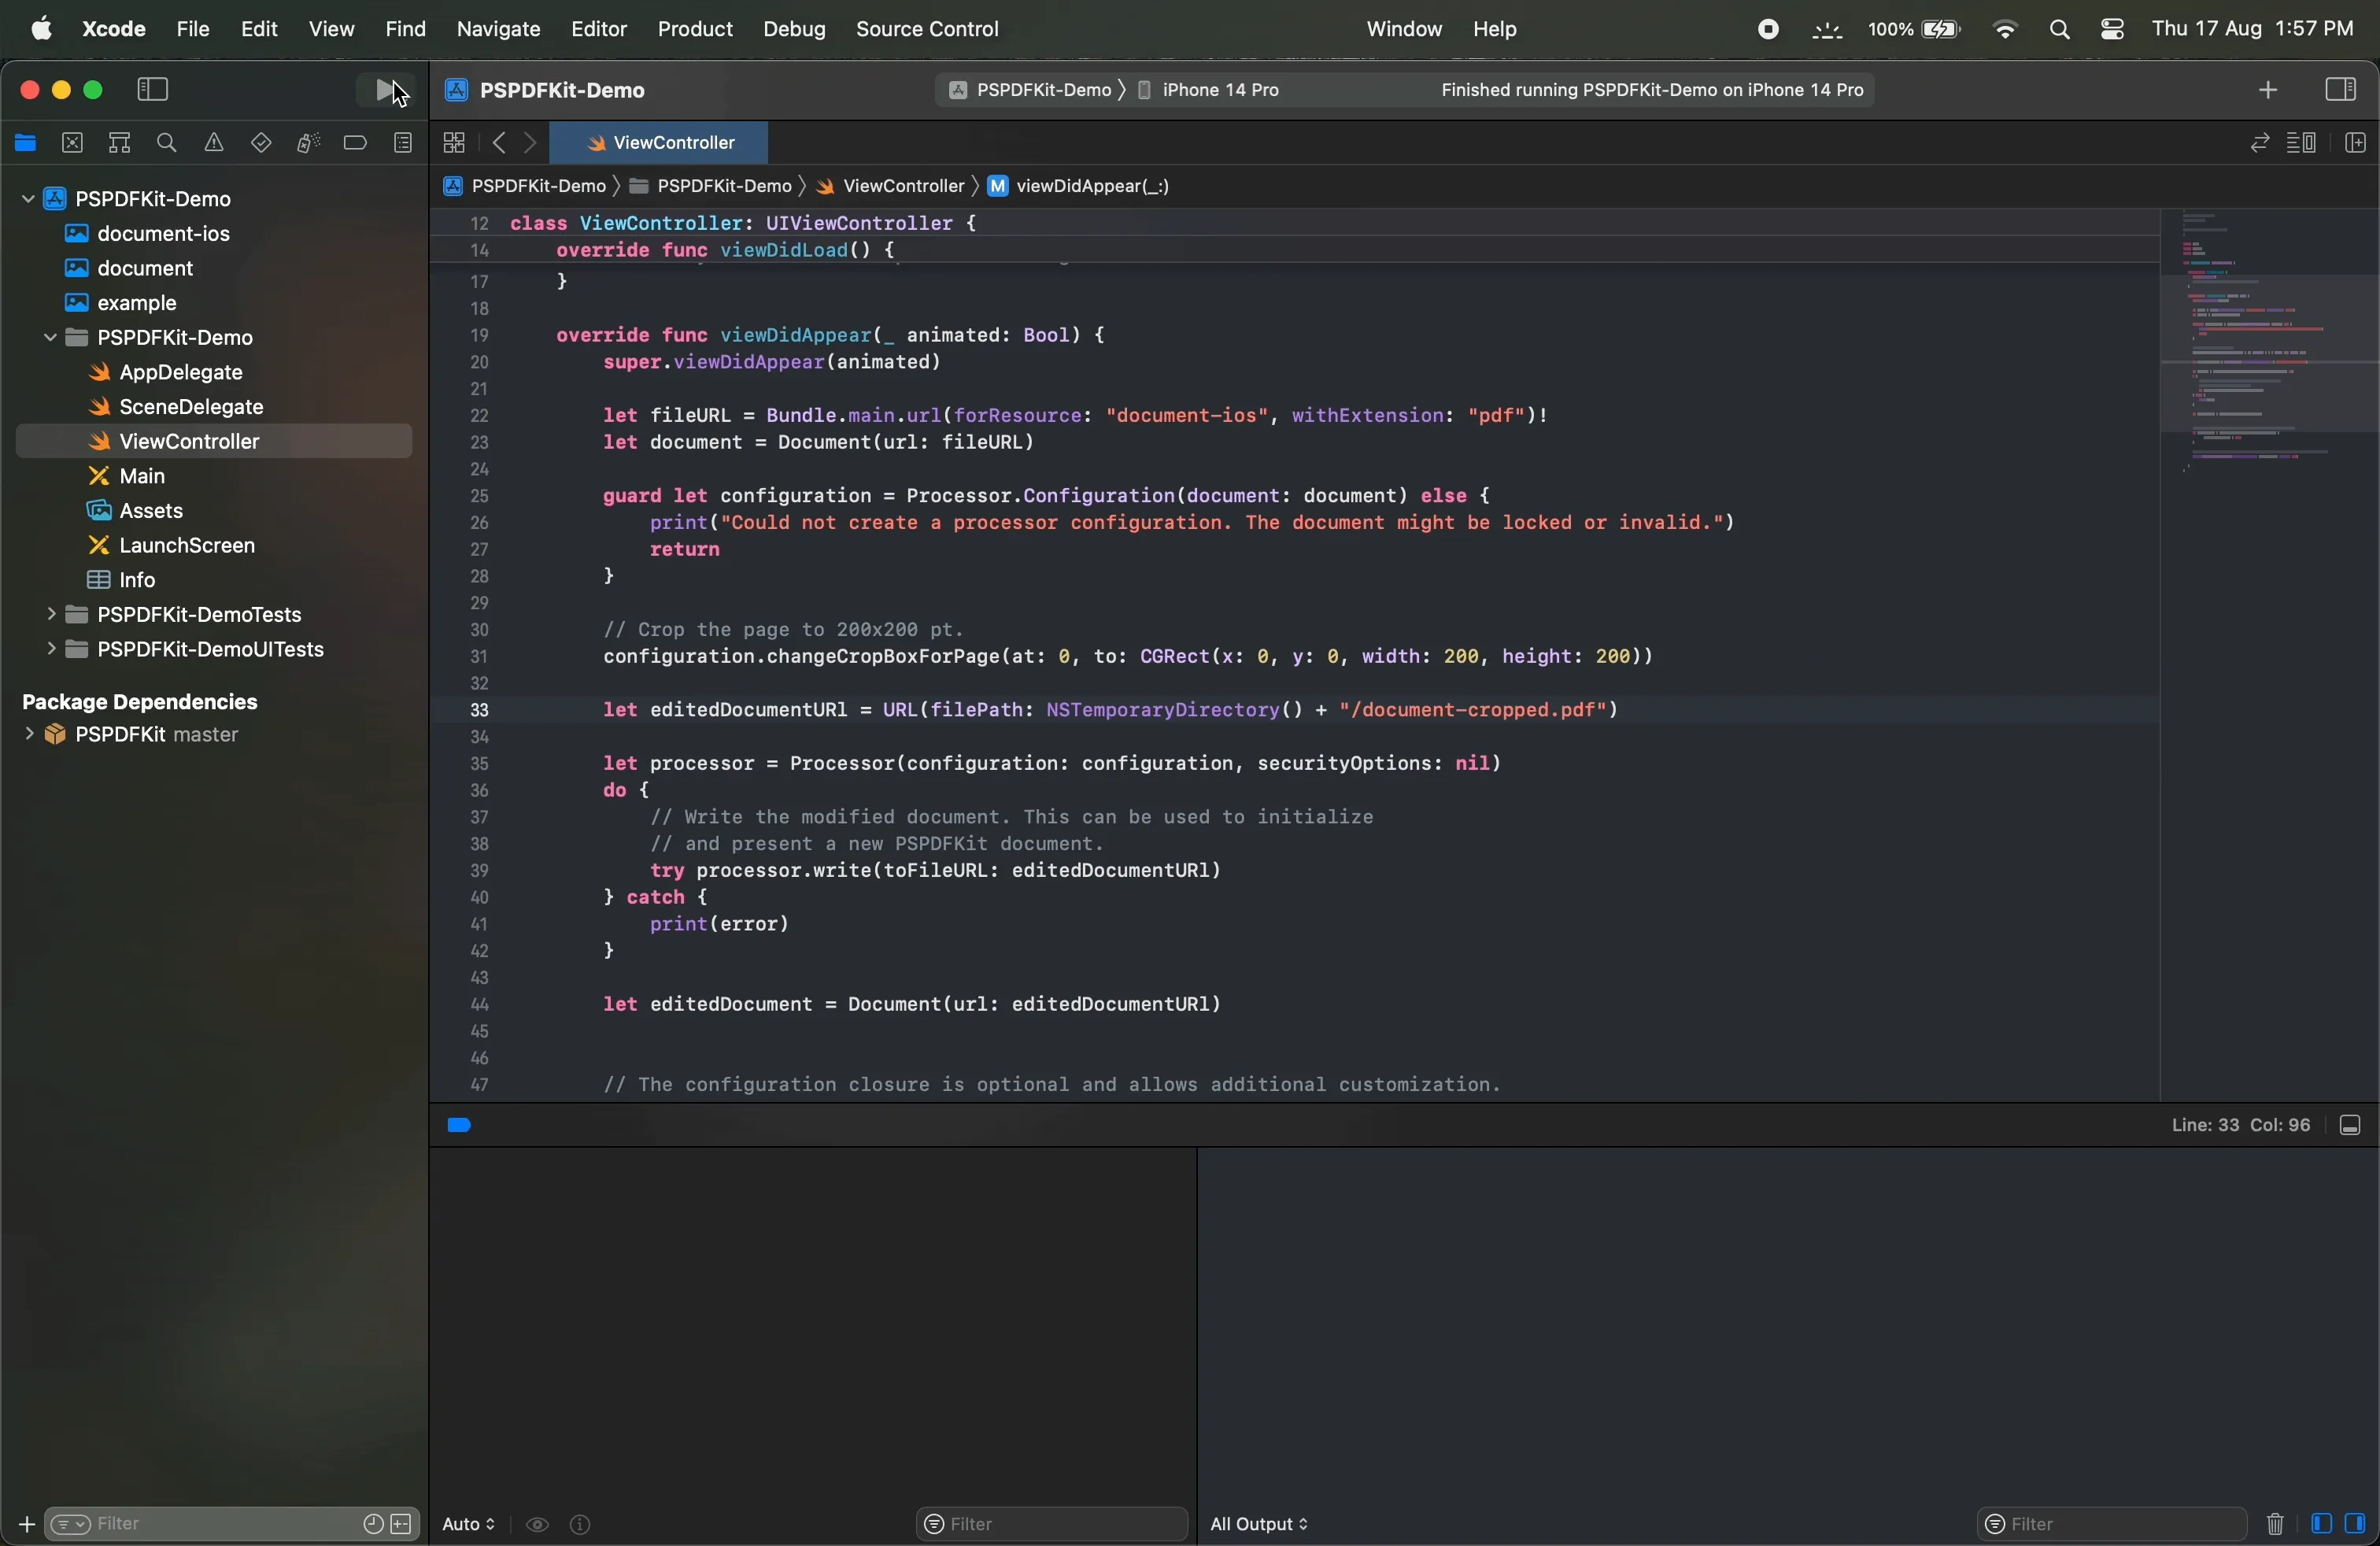Open the Apple menu
This screenshot has width=2380, height=1546.
point(41,29)
